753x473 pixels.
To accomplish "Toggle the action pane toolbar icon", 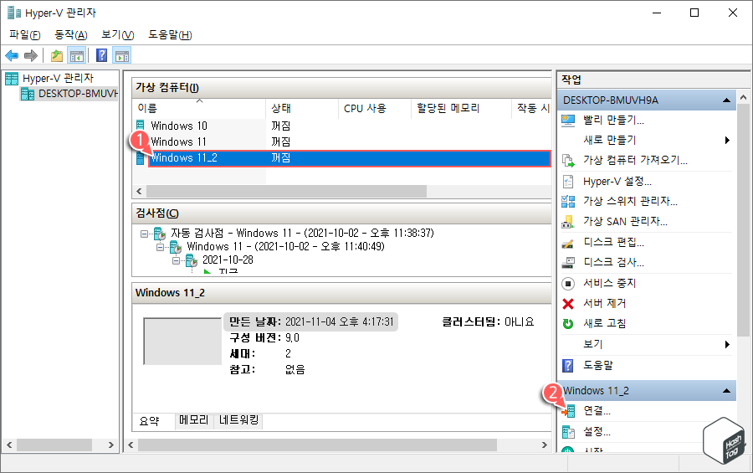I will [x=122, y=56].
